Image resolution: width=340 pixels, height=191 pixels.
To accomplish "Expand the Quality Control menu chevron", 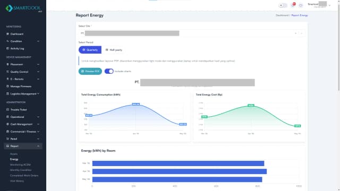I will (38, 72).
